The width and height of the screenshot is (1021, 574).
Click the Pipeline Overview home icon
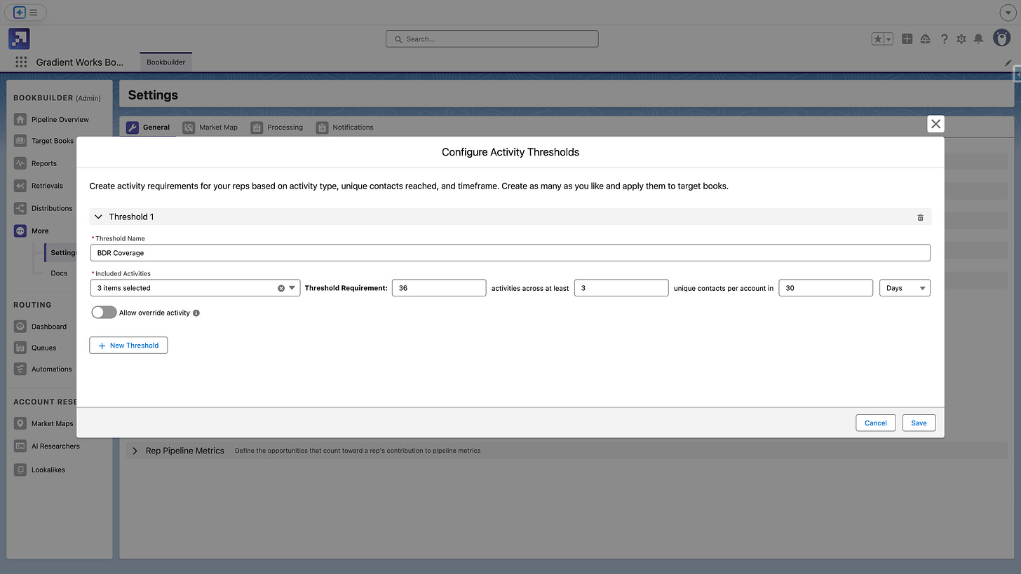(x=20, y=119)
